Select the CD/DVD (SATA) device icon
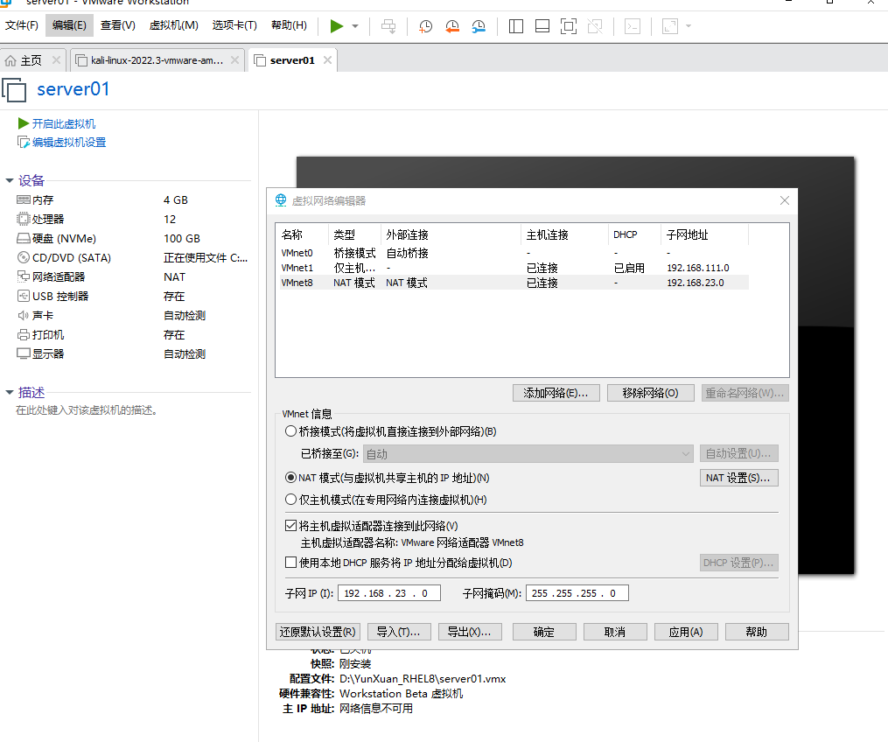 [24, 258]
